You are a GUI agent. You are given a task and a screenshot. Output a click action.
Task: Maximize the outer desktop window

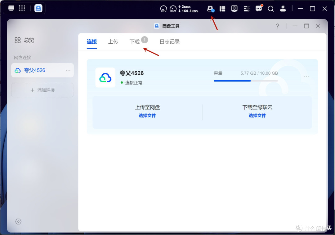pyautogui.click(x=312, y=9)
